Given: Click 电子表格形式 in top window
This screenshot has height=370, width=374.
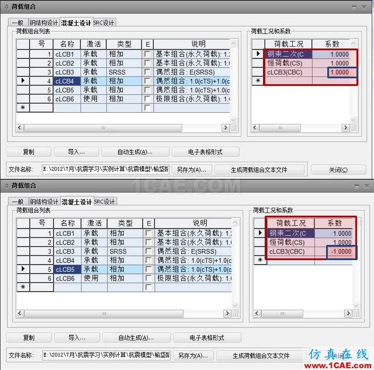Looking at the screenshot, I should click(x=205, y=152).
